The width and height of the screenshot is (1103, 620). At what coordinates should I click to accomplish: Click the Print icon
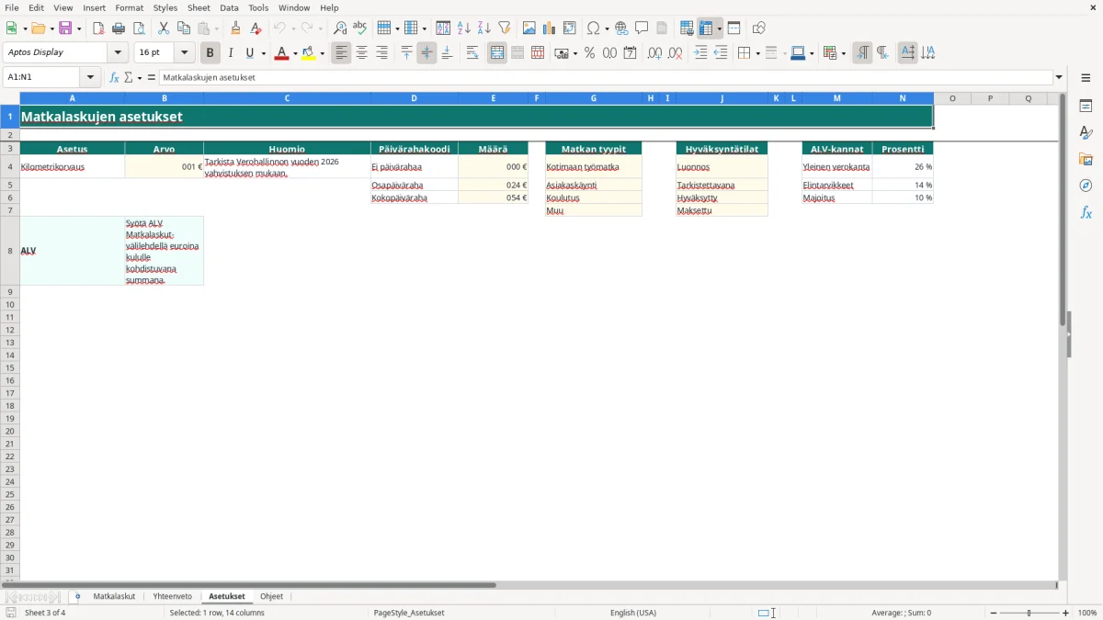119,28
